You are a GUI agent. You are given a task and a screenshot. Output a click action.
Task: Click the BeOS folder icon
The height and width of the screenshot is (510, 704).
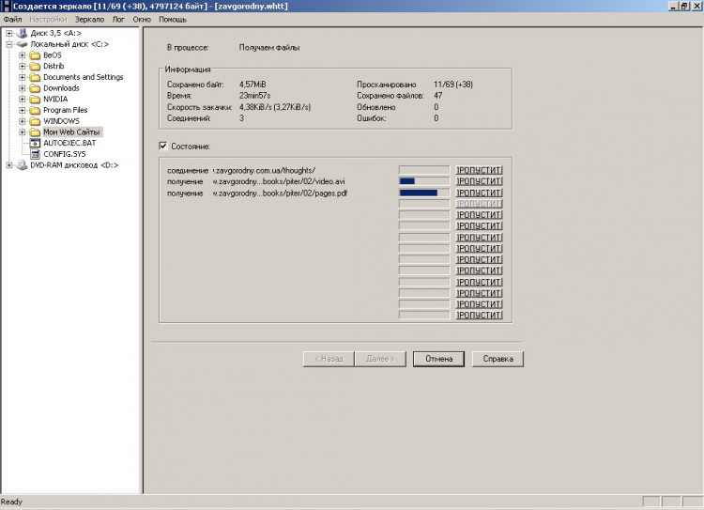point(35,55)
